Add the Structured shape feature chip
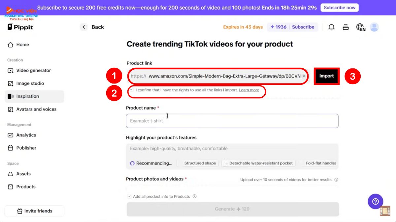The height and width of the screenshot is (222, 396). tap(200, 163)
